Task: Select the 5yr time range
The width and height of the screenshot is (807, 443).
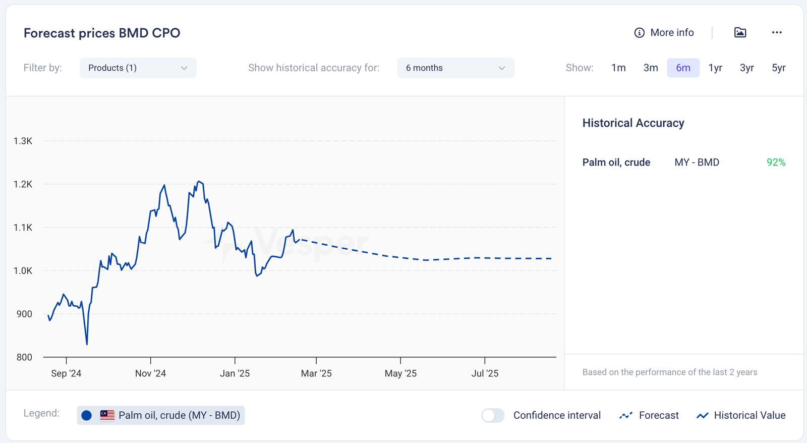Action: click(779, 68)
